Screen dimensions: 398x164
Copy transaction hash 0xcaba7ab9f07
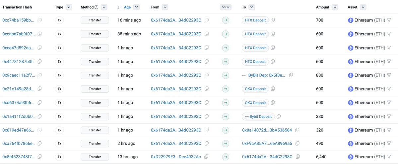pos(39,34)
